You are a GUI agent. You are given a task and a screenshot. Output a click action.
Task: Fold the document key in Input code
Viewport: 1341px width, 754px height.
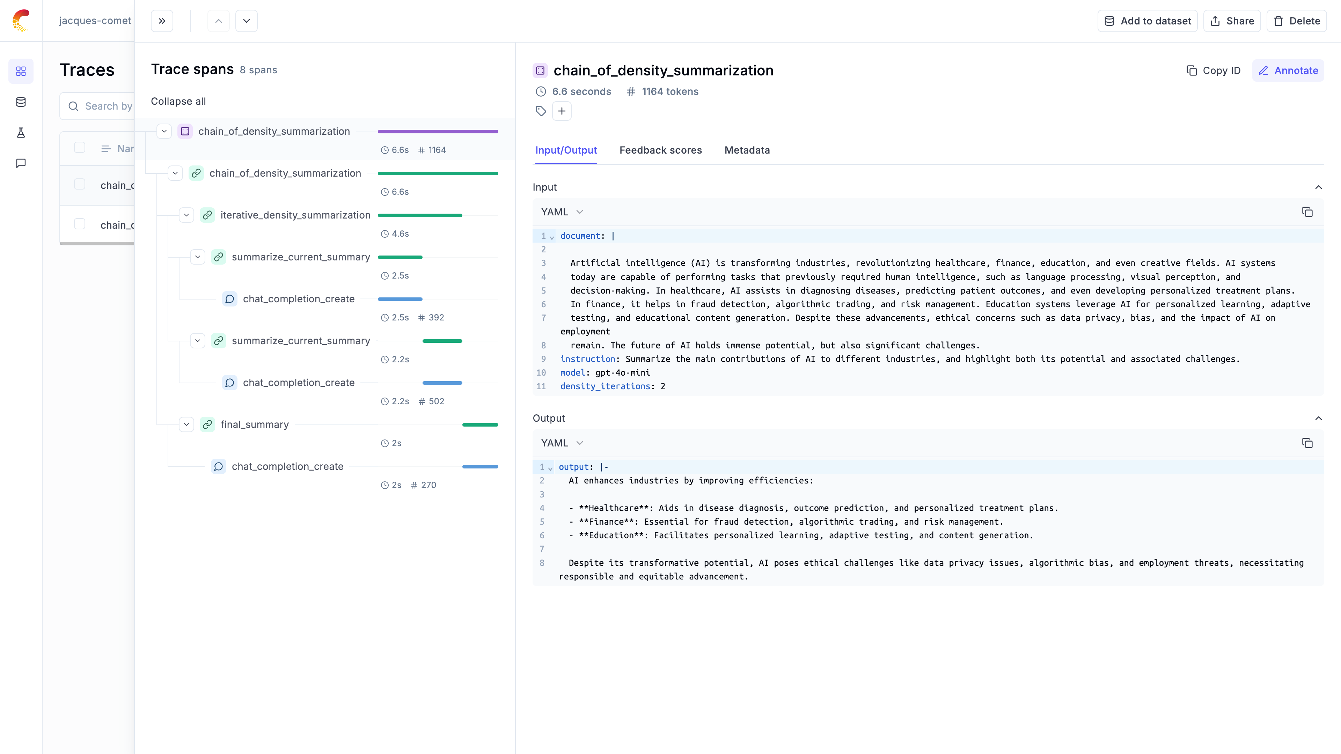pyautogui.click(x=552, y=237)
